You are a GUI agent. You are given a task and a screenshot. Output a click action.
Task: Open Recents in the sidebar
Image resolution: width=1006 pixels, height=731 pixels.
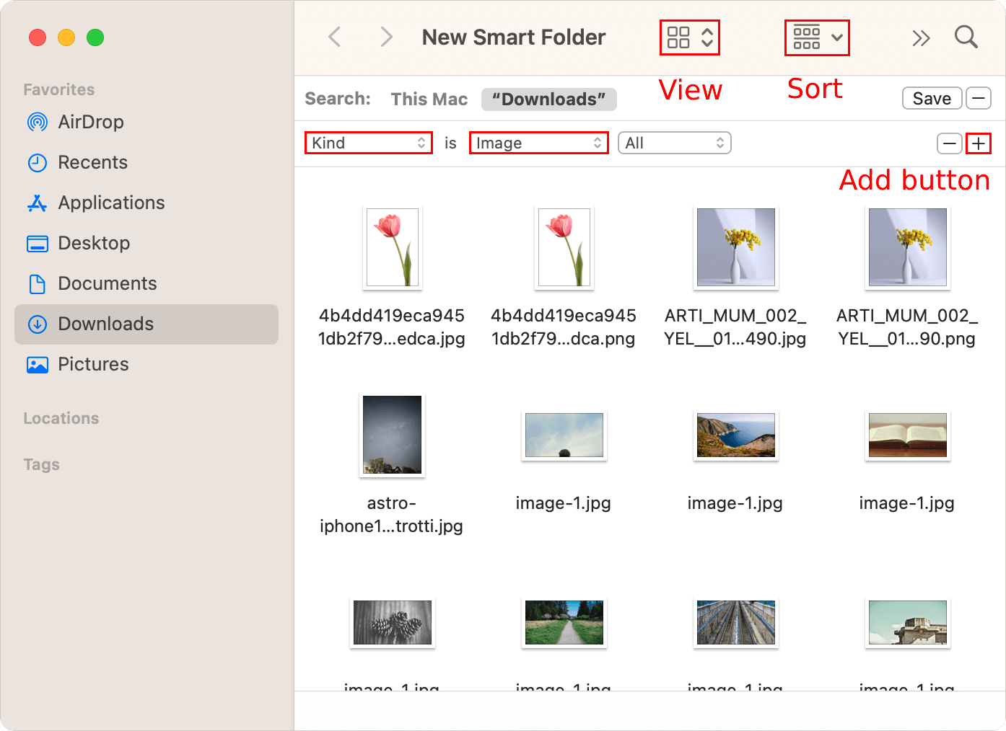point(146,162)
